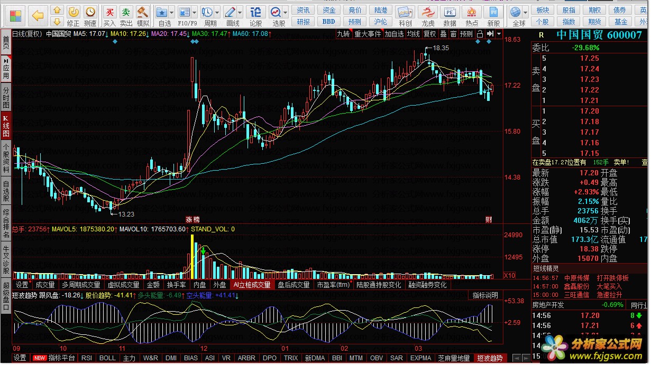
Task: Open the 龙虎 dragon icon
Action: click(x=428, y=12)
